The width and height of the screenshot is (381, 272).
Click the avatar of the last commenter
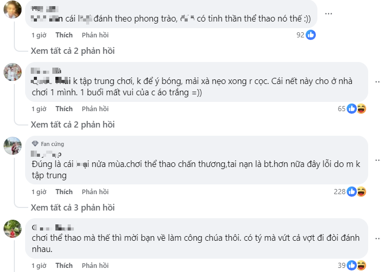pos(12,229)
